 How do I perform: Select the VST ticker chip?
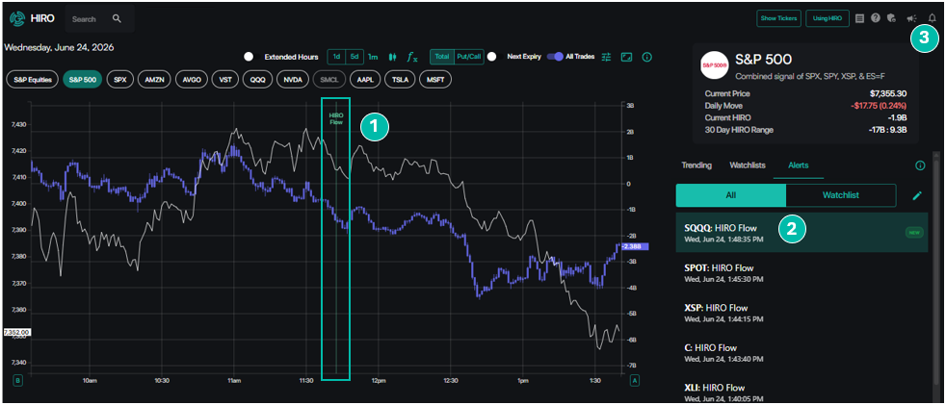click(x=225, y=79)
